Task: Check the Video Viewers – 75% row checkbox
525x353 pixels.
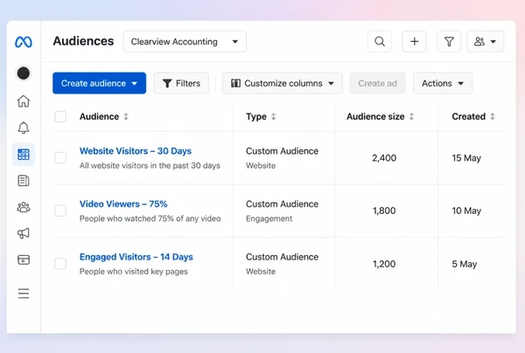Action: pyautogui.click(x=60, y=211)
